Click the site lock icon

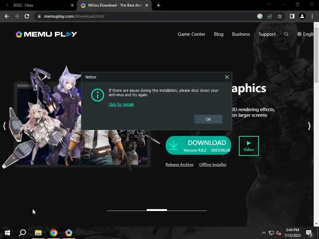coord(39,16)
